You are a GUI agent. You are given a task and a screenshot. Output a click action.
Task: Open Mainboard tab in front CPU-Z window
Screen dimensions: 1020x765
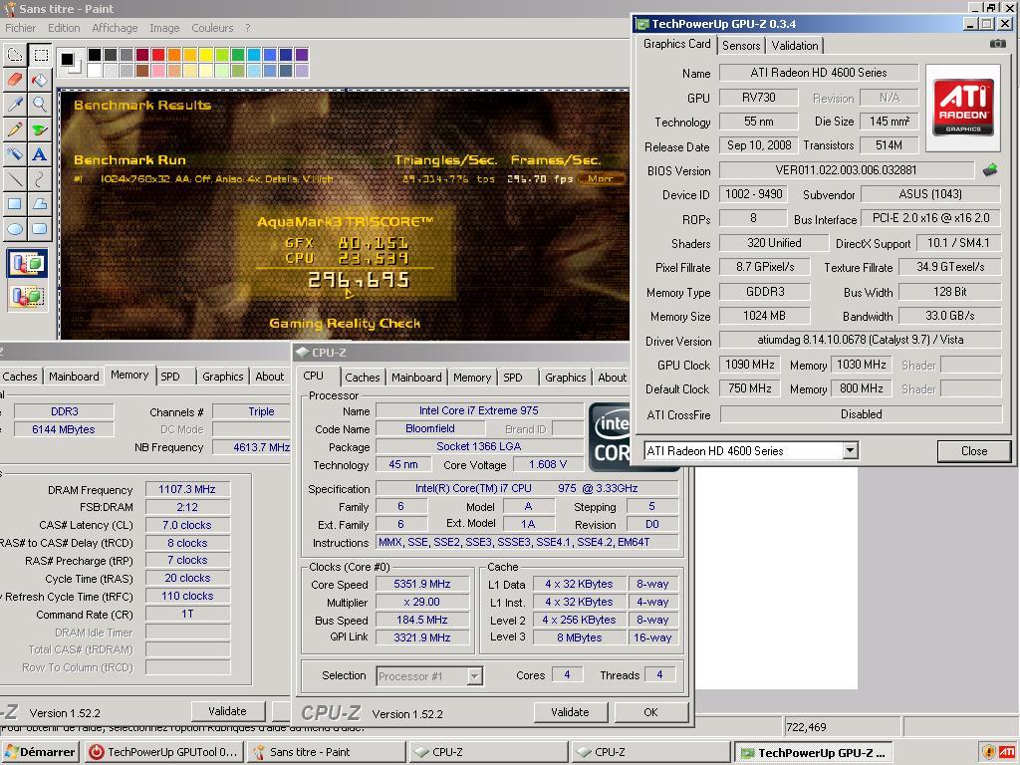(416, 378)
